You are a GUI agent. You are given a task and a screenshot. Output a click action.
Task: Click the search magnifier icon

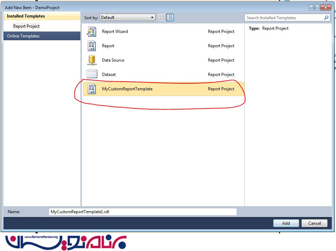(x=326, y=18)
